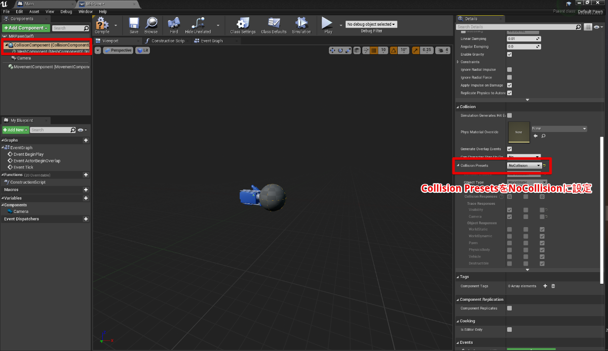The height and width of the screenshot is (351, 608).
Task: Open Class Settings from toolbar
Action: click(243, 25)
